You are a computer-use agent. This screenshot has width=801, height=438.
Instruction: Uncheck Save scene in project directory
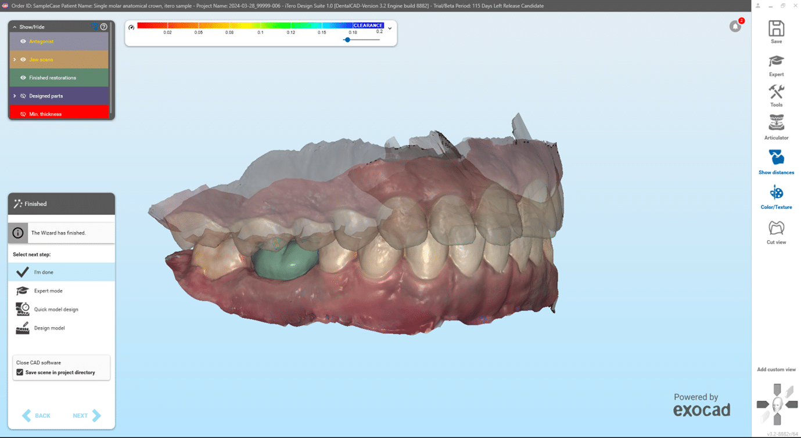[20, 372]
